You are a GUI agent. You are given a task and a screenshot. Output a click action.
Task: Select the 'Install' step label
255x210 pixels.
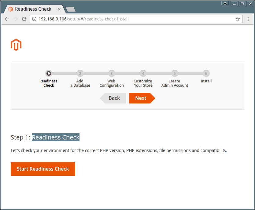click(x=206, y=81)
